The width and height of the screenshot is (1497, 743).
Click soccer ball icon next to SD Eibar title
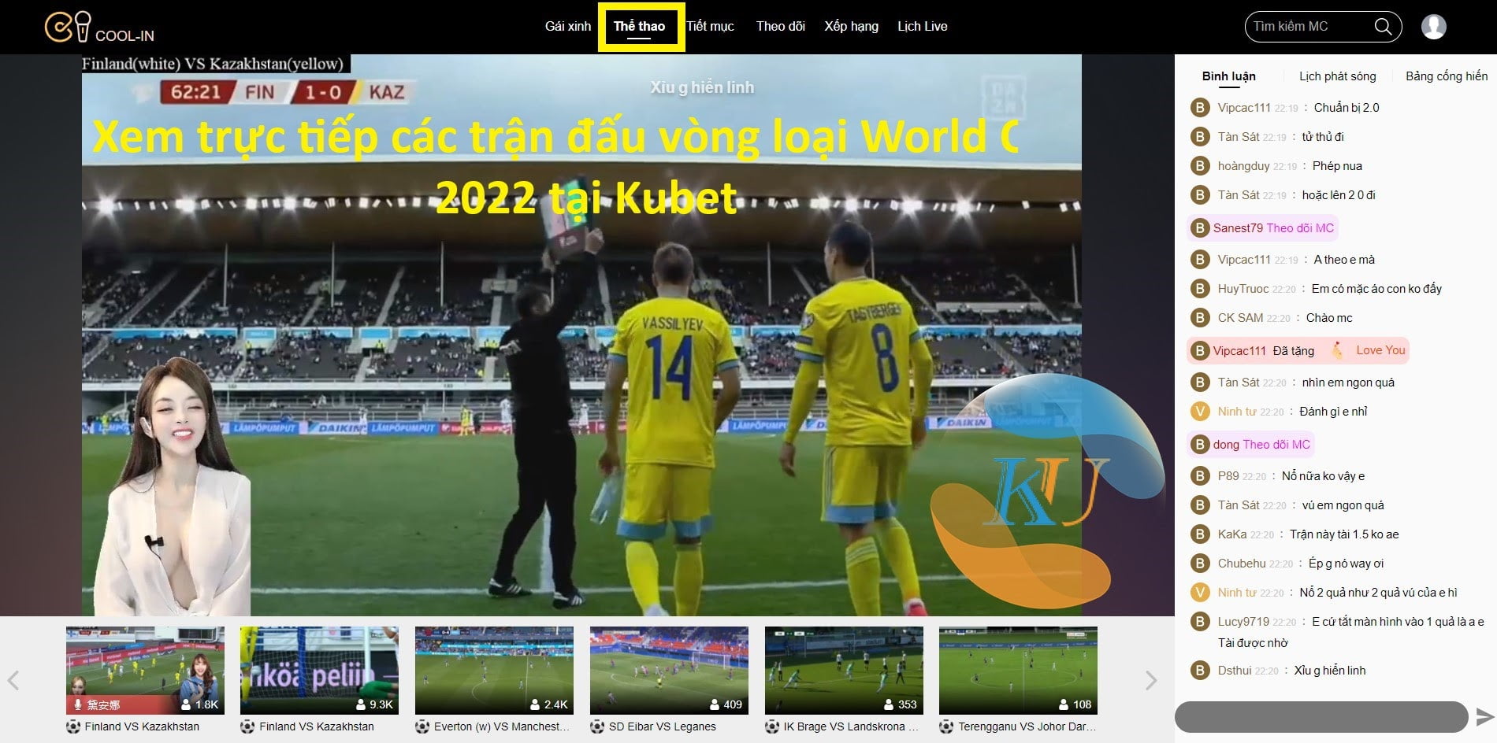(x=597, y=726)
